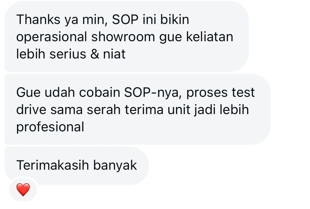Select the "Terimakasih banyak" message bubble
Screen dimensions: 310x209
click(76, 166)
